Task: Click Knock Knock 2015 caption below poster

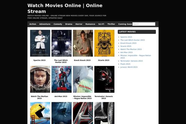Action: click(82, 60)
